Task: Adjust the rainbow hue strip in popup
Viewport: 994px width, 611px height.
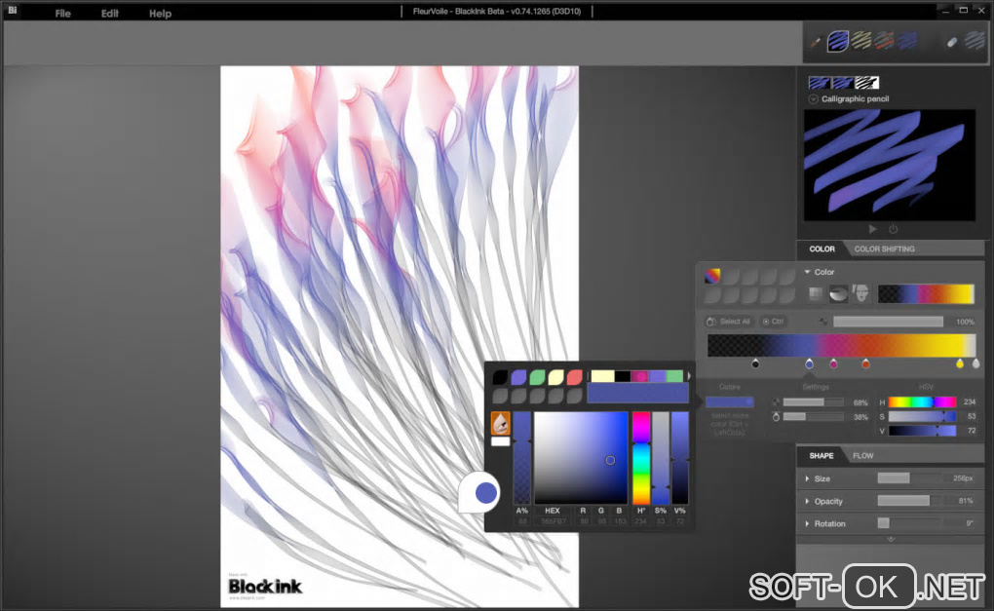Action: (641, 458)
